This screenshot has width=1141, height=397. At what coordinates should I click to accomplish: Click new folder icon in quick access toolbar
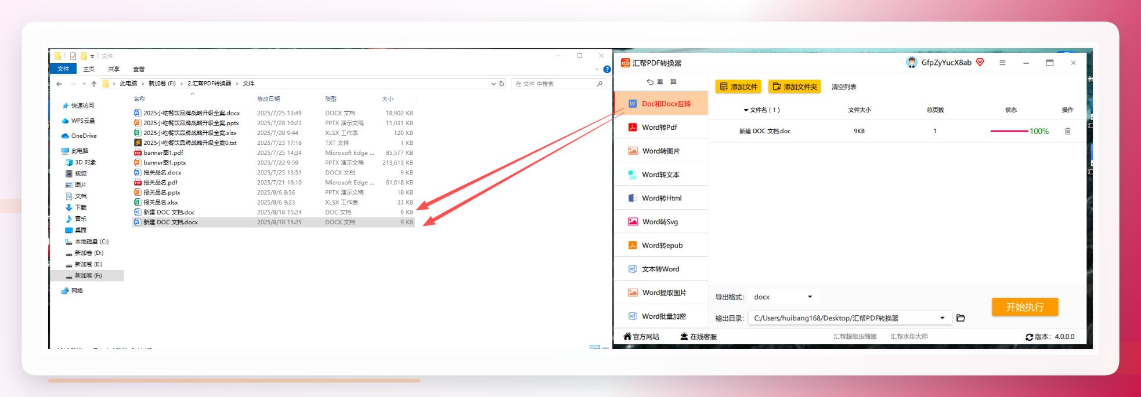[84, 56]
